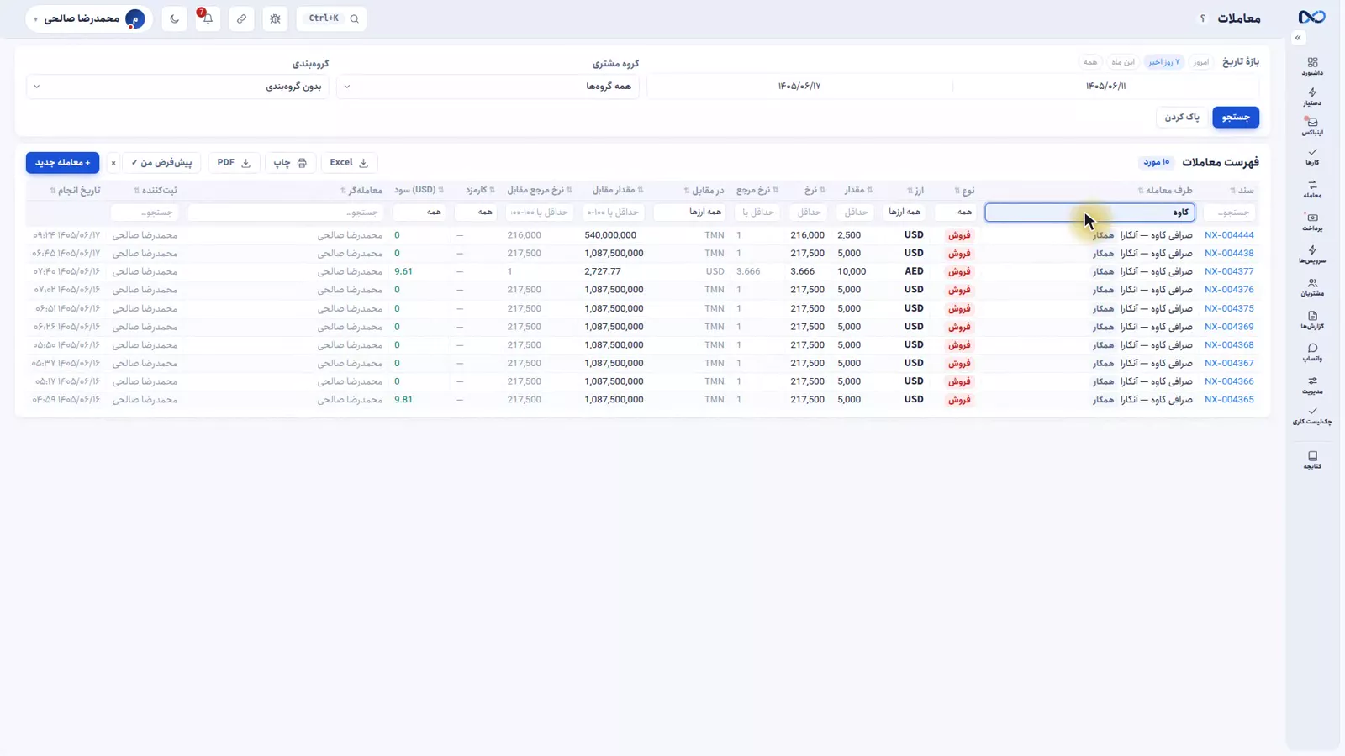Open the ارز currency filter dropdown
This screenshot has width=1345, height=756.
905,213
